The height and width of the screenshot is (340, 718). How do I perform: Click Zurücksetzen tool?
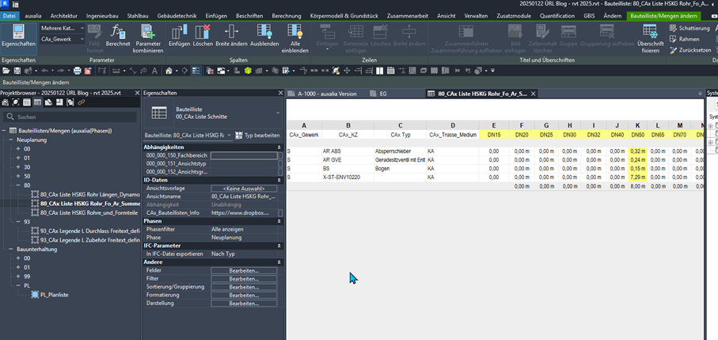point(690,50)
